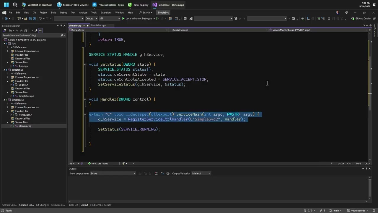Open the Extensions menu
The width and height of the screenshot is (378, 213).
tap(106, 13)
